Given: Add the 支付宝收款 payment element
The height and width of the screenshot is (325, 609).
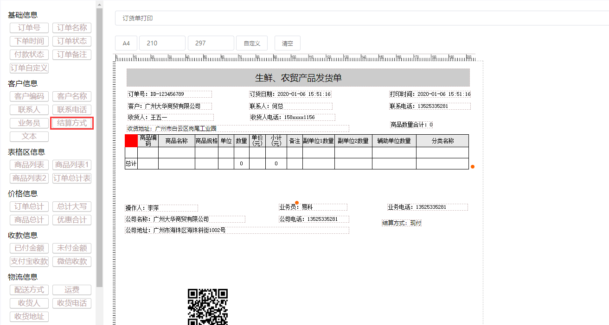Looking at the screenshot, I should (29, 261).
